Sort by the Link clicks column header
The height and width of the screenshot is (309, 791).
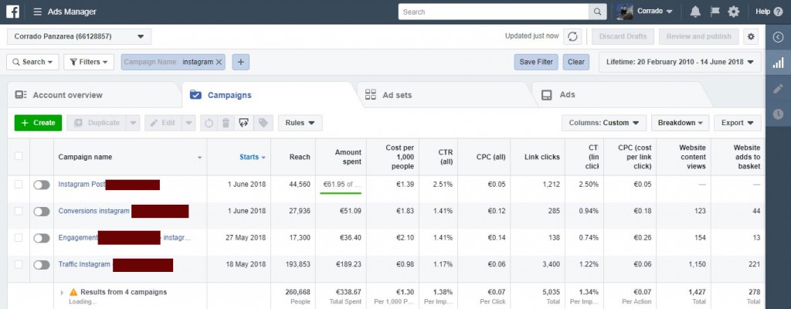(x=541, y=157)
